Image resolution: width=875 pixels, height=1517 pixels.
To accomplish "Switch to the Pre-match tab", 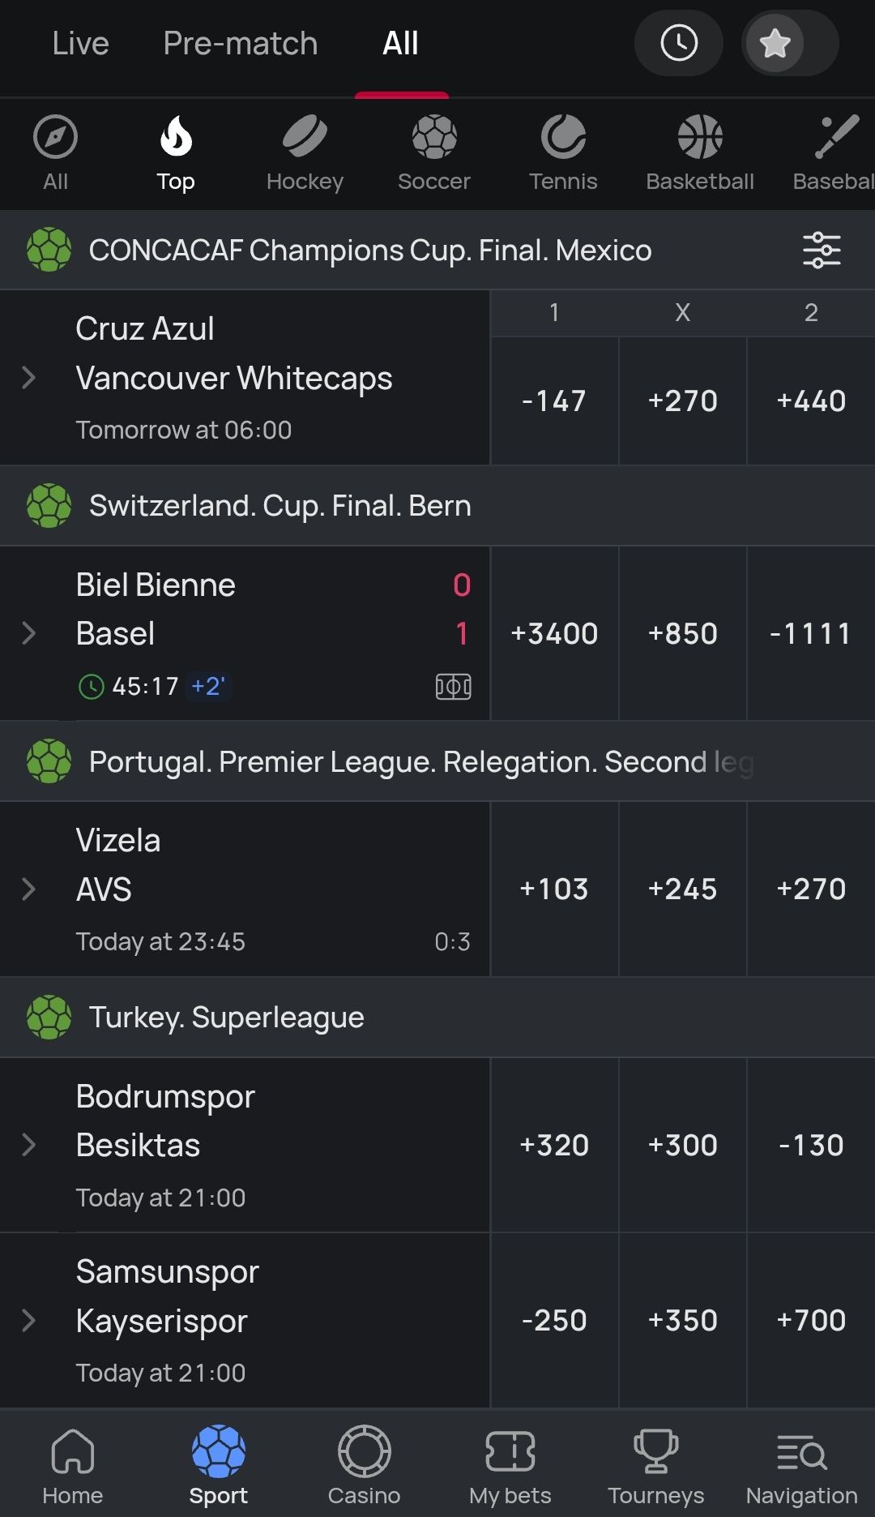I will coord(240,43).
